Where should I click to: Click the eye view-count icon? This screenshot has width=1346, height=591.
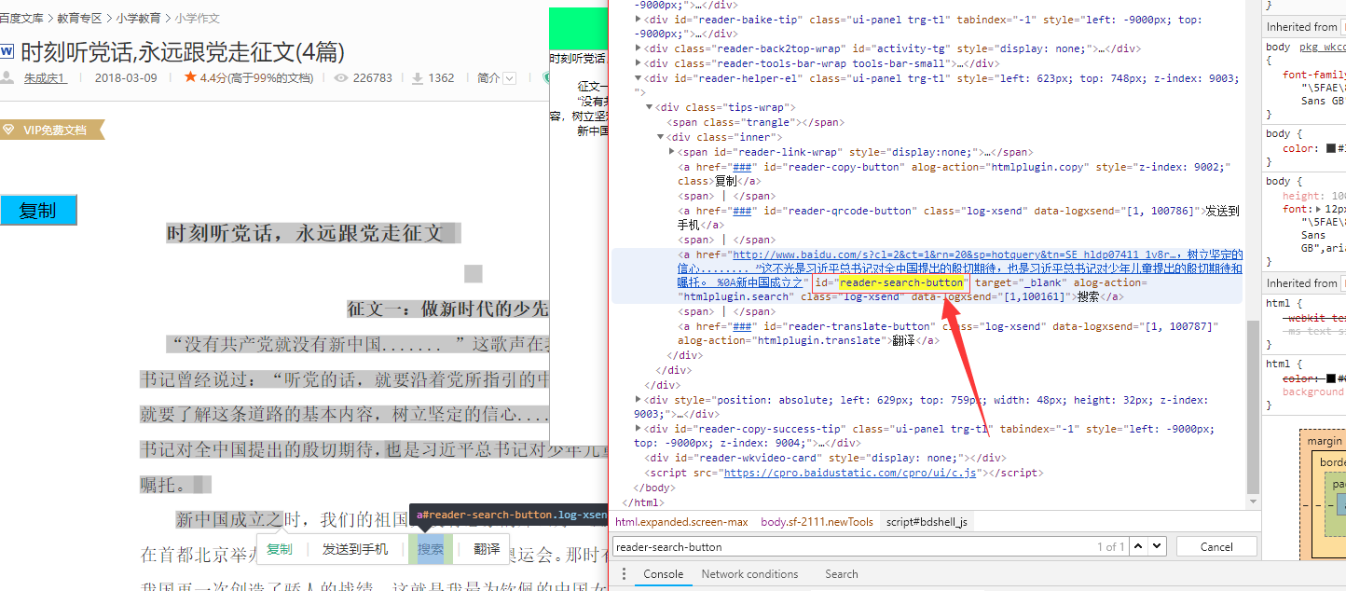pos(340,78)
